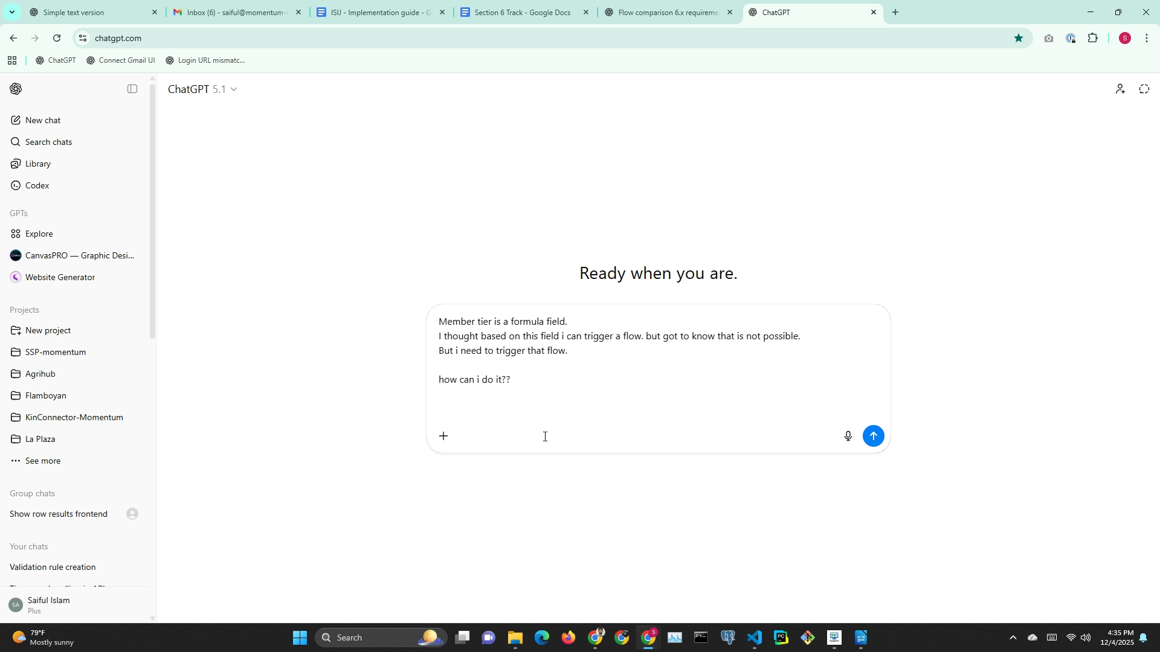Open Saiful Islam account menu
The height and width of the screenshot is (652, 1160).
(48, 605)
